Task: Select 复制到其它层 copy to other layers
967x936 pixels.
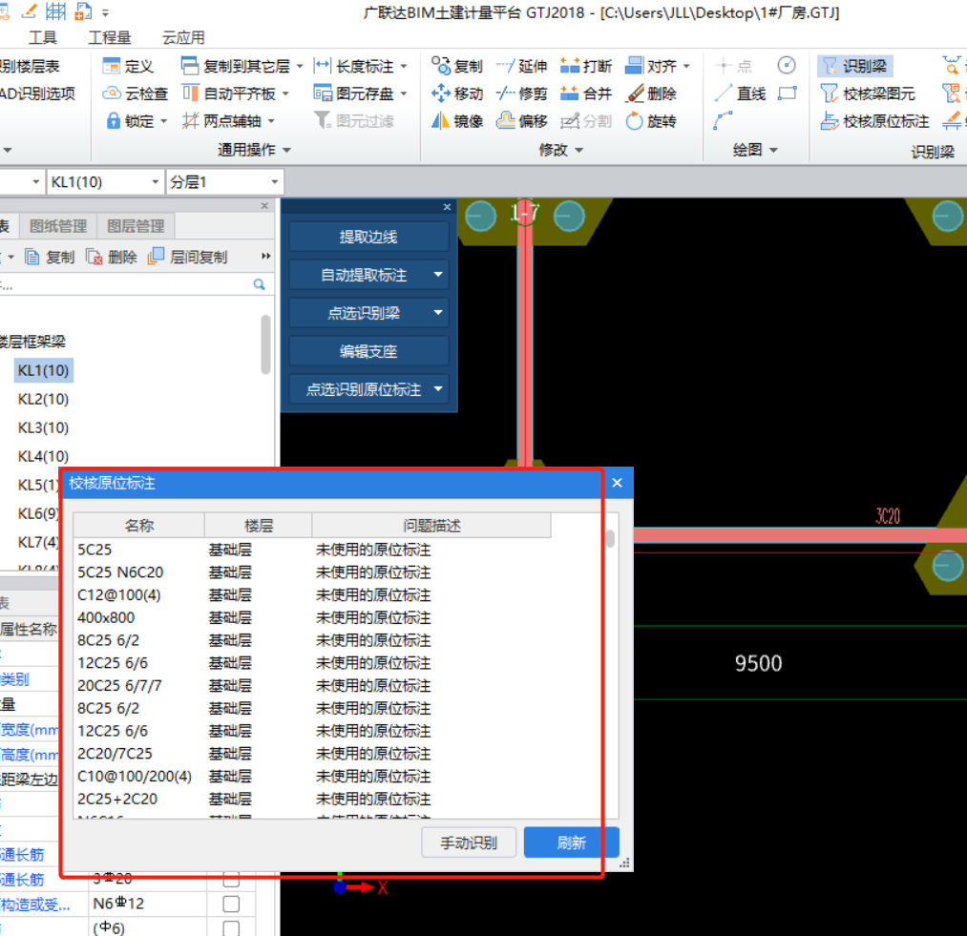Action: pos(236,66)
